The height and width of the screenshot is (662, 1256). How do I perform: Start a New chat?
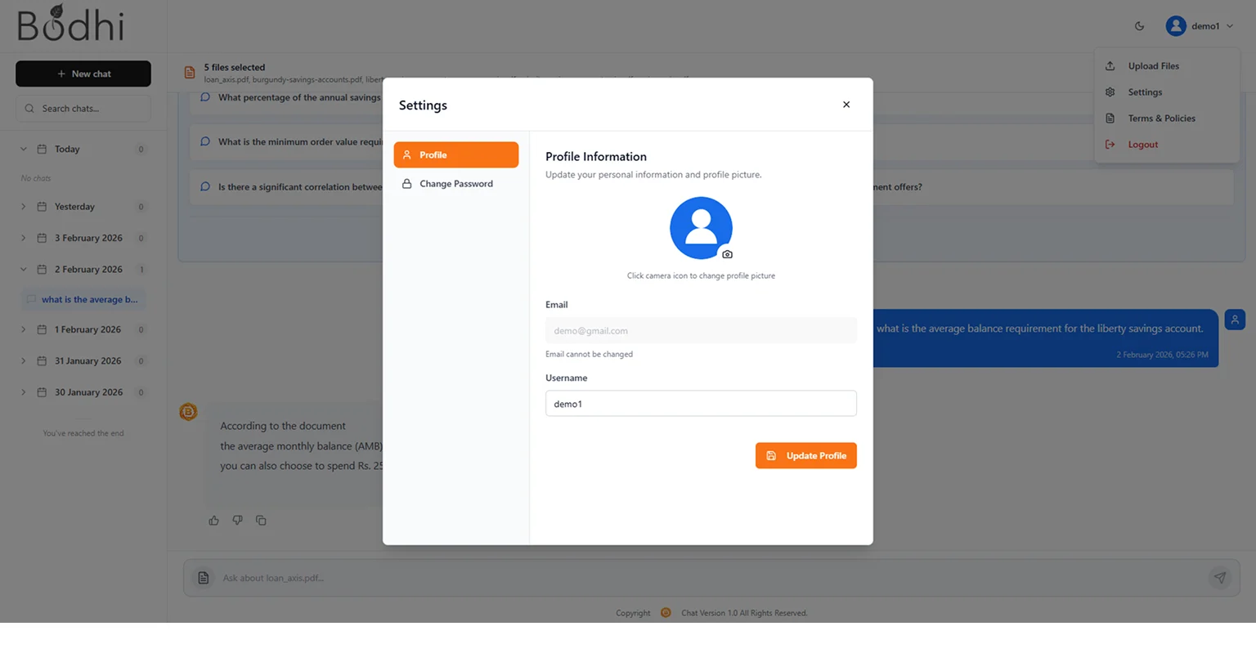(x=83, y=74)
